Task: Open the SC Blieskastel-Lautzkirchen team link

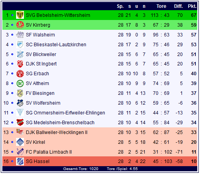Action: click(x=56, y=45)
